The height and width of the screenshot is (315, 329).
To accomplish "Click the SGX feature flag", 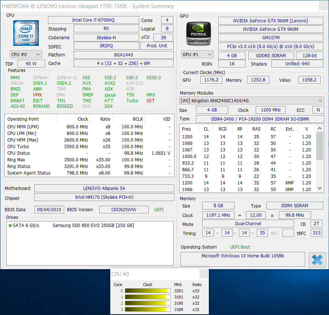I will (x=108, y=106).
